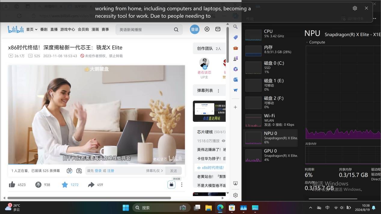This screenshot has width=381, height=214.
Task: Favorite the video with the star icon
Action: [x=65, y=185]
